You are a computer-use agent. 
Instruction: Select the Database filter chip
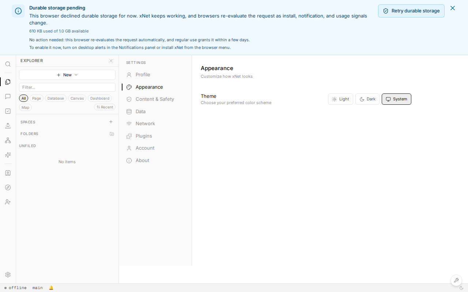pyautogui.click(x=56, y=98)
